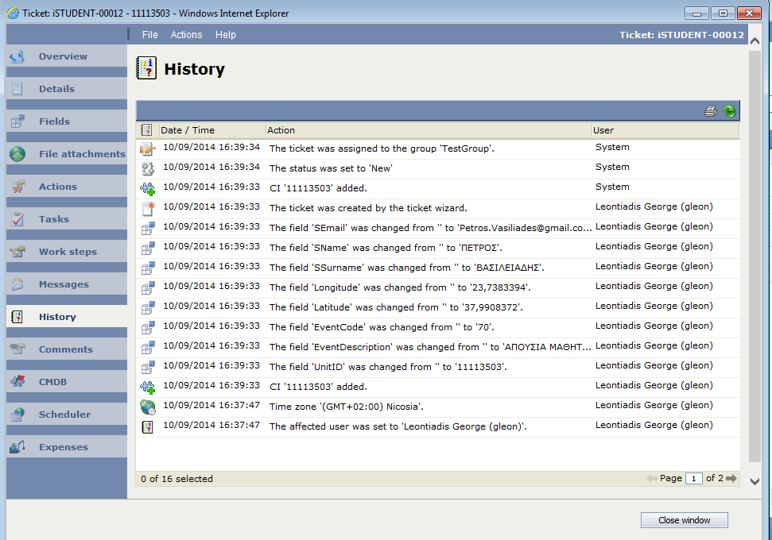
Task: Click the scrollbar up arrow
Action: pyautogui.click(x=755, y=41)
